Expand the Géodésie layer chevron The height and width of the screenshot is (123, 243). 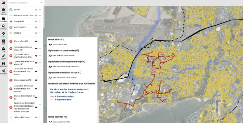pos(40,33)
